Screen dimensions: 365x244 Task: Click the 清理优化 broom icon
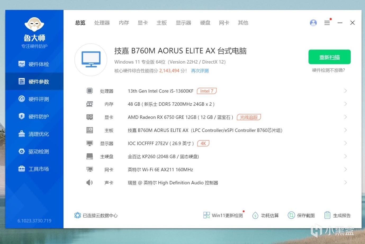(21, 134)
